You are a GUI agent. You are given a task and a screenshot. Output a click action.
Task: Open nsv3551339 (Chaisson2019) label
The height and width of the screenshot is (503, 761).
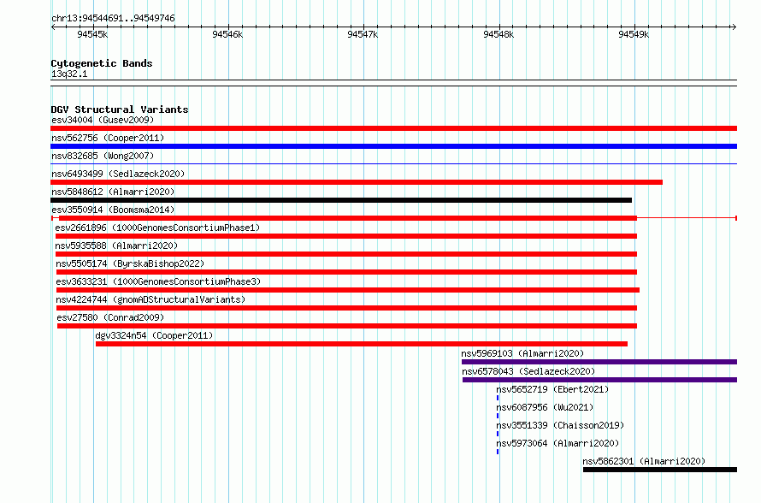[x=560, y=425]
